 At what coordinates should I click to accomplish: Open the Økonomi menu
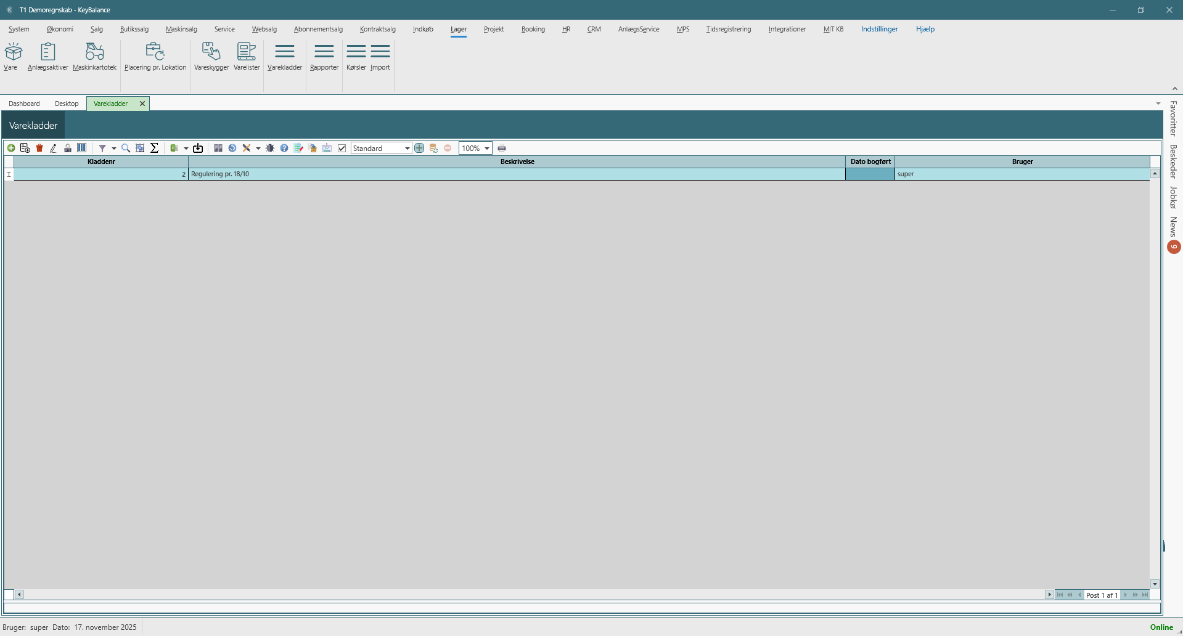coord(60,29)
